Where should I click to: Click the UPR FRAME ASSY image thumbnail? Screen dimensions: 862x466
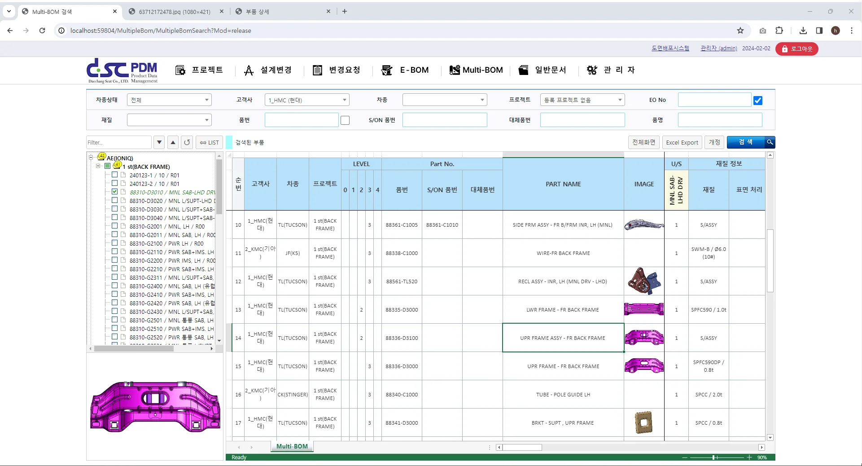coord(644,338)
